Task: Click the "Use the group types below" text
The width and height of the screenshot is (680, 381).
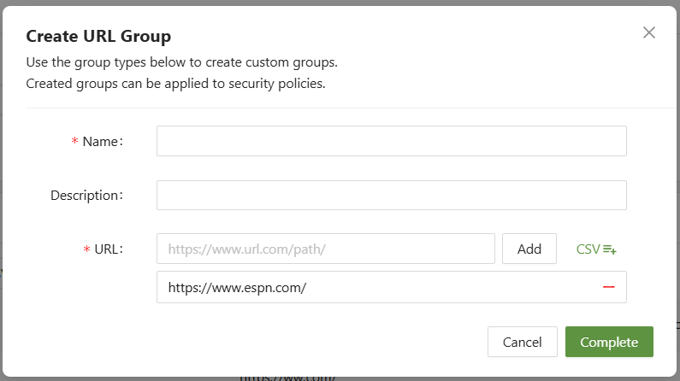Action: [x=181, y=63]
